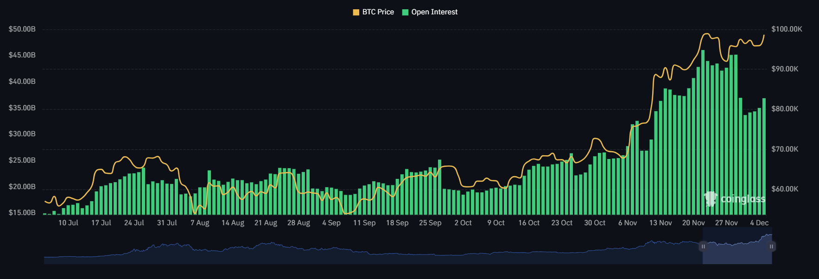Click the right range selector handle
This screenshot has height=279, width=819.
[771, 247]
